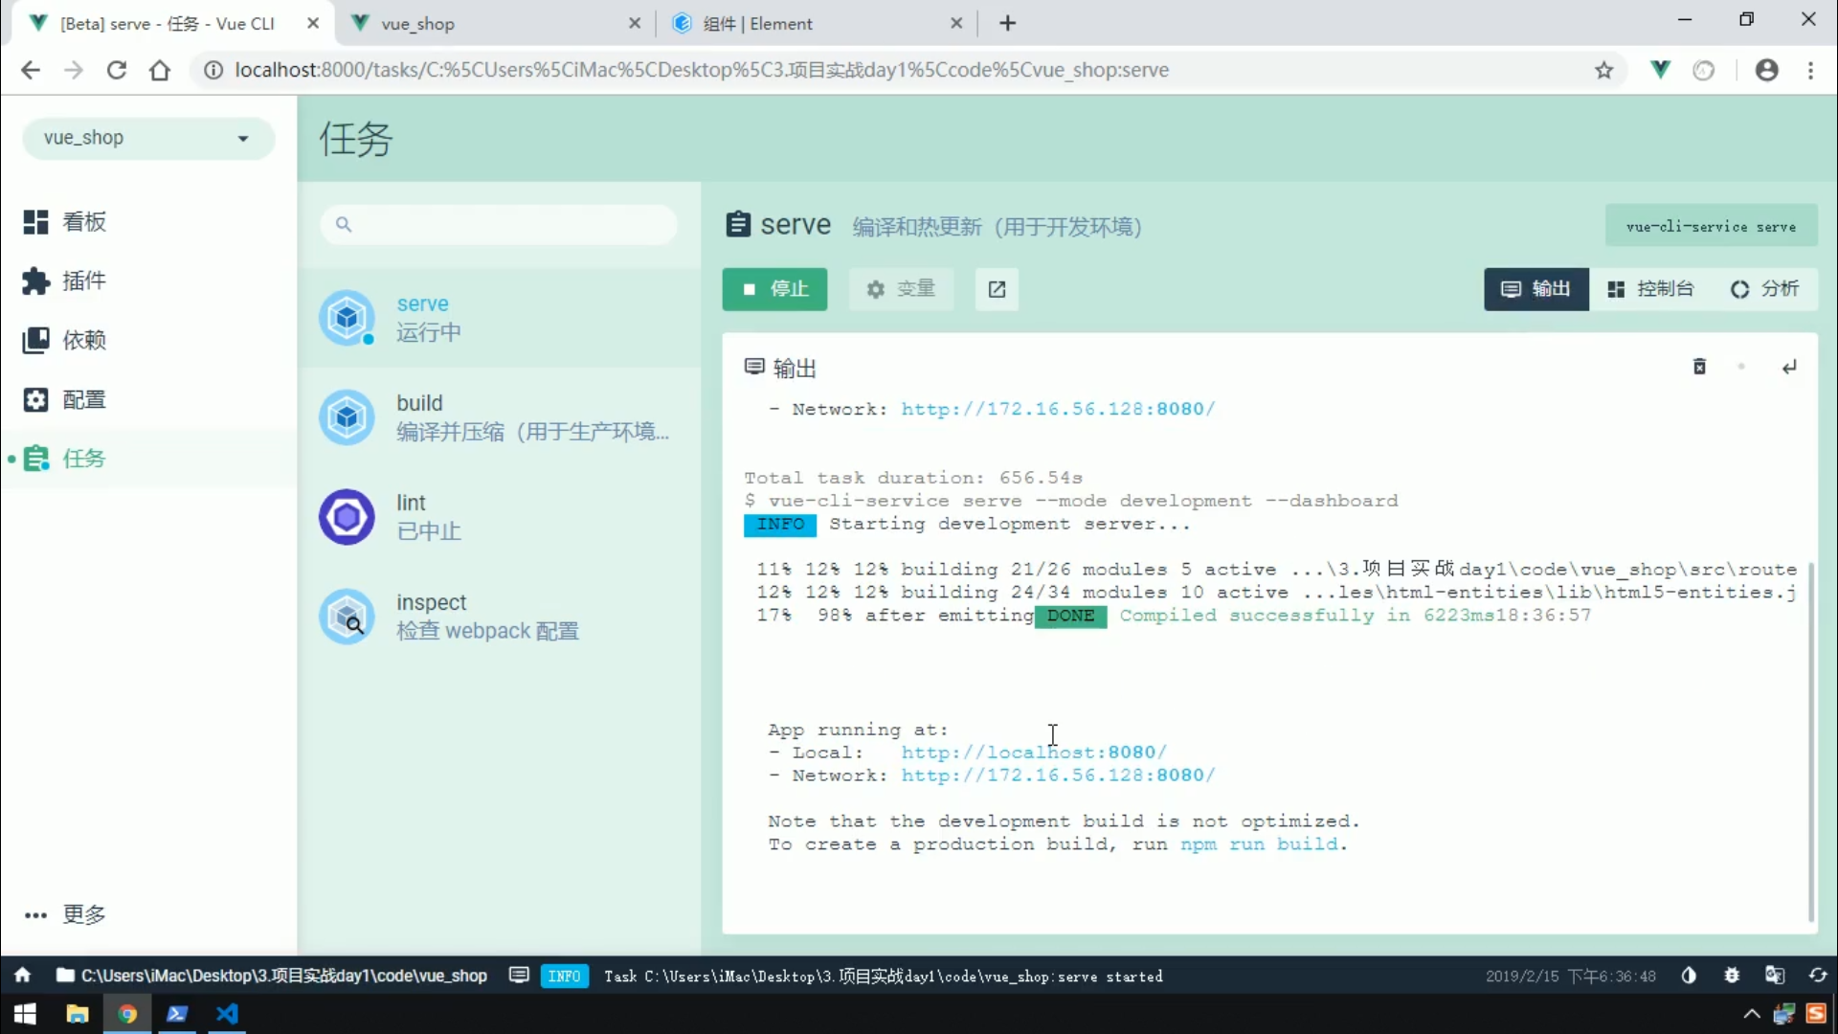Open the bottom Network 172.16.56.128:8080 link
Viewport: 1838px width, 1034px height.
coord(1057,775)
